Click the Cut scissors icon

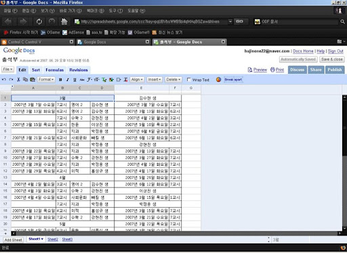(x=18, y=80)
